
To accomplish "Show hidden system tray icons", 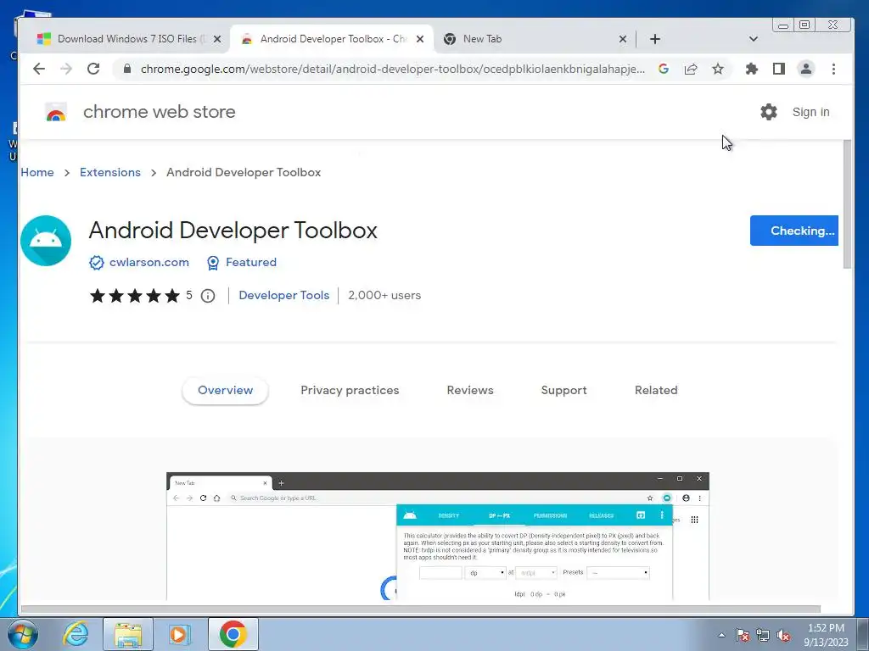I will click(721, 635).
